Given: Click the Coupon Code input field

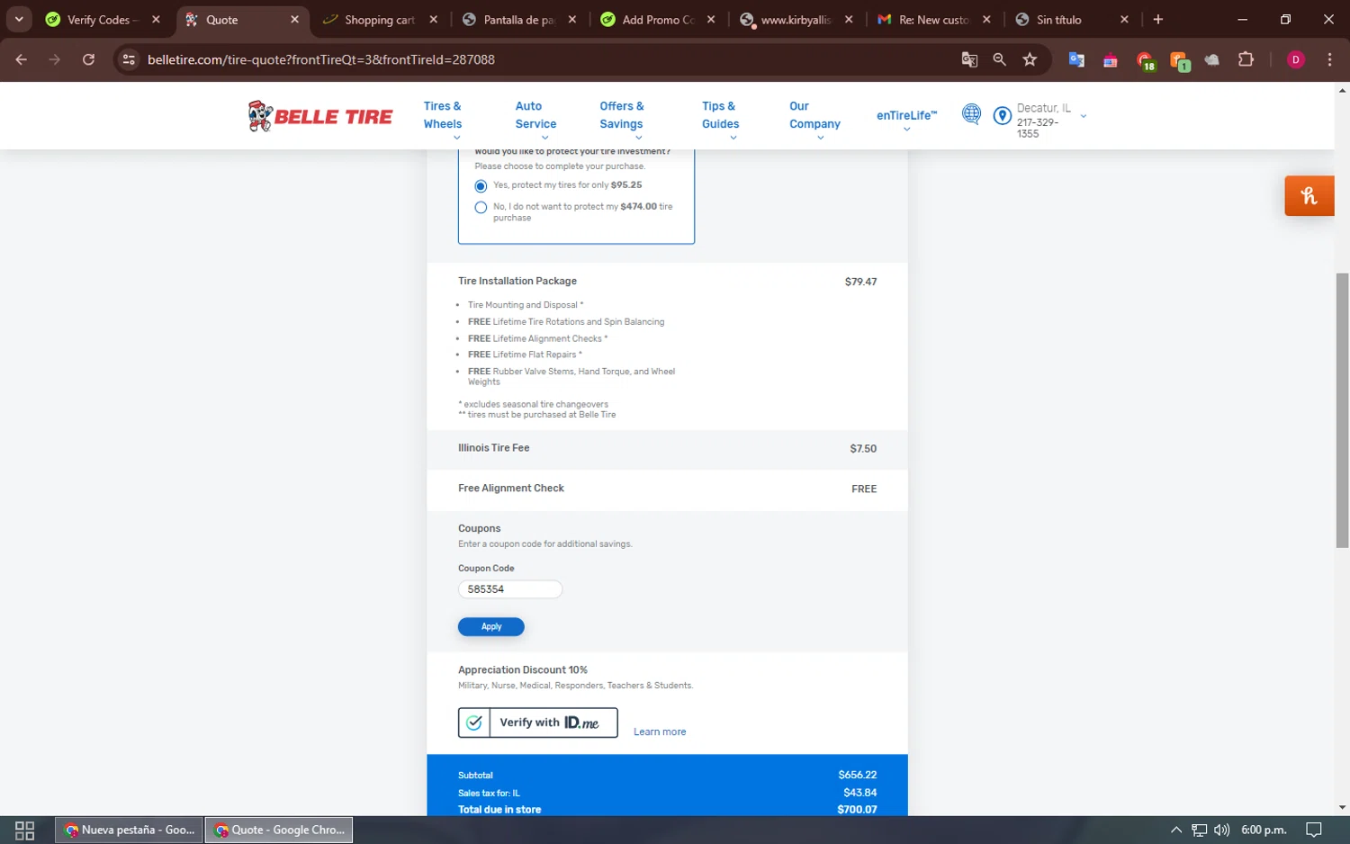Looking at the screenshot, I should (x=510, y=589).
